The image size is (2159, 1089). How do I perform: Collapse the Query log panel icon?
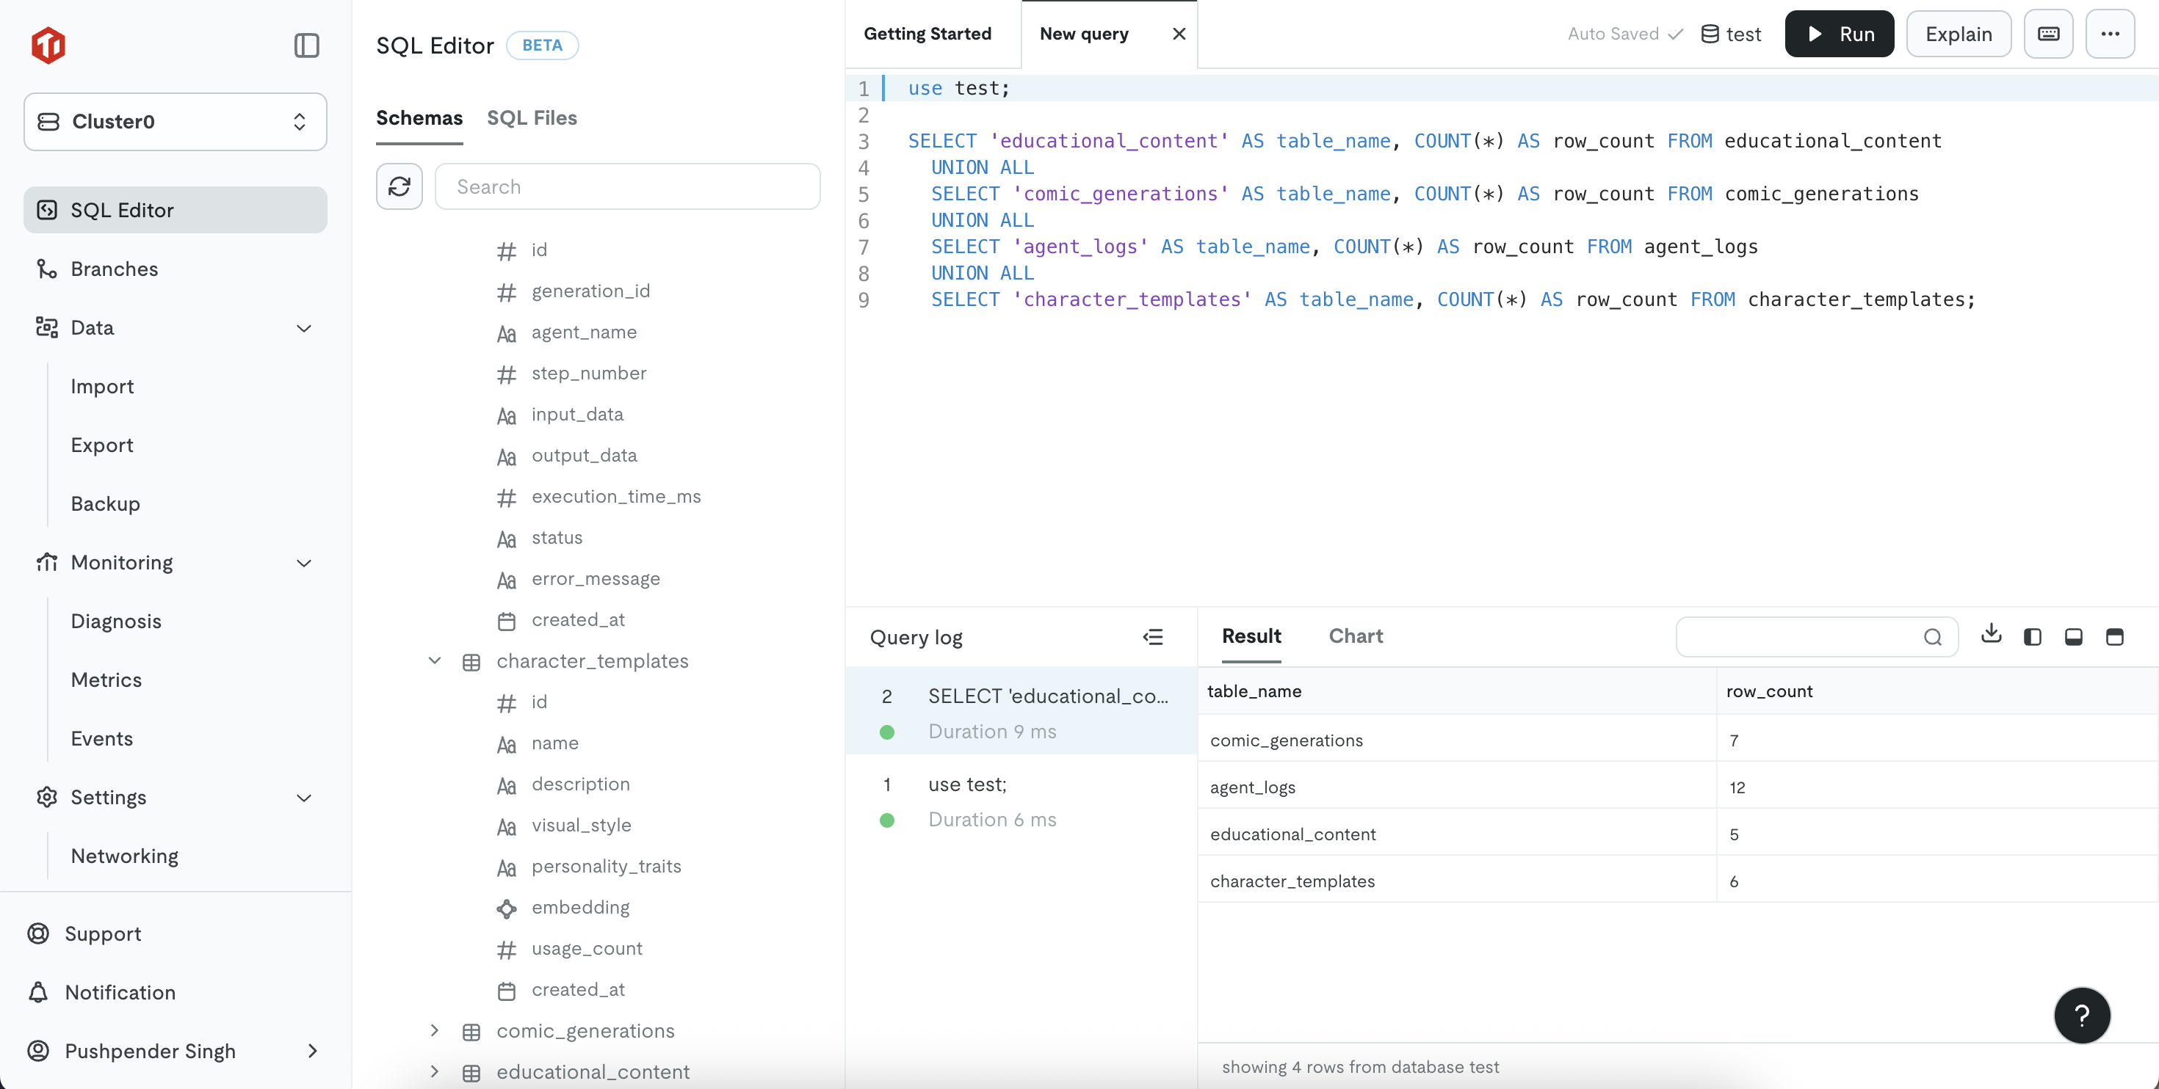[1152, 637]
